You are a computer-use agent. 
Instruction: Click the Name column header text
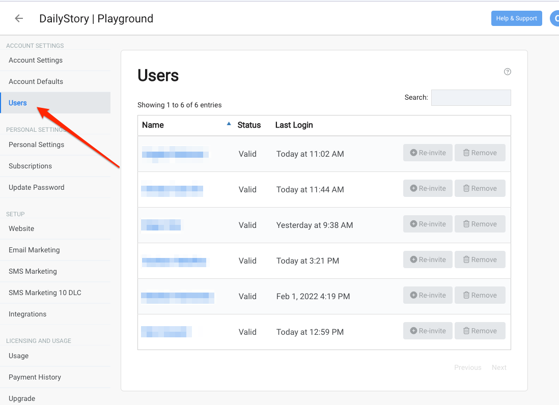coord(153,125)
